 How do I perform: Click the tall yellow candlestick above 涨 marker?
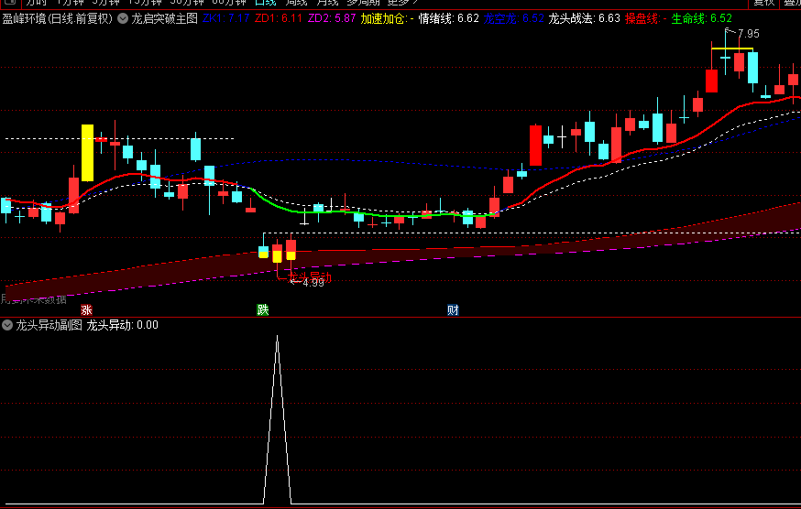(87, 153)
